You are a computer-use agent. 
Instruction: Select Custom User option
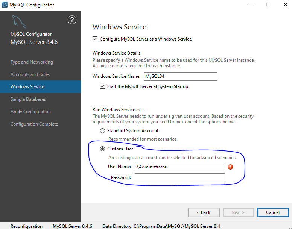(102, 149)
